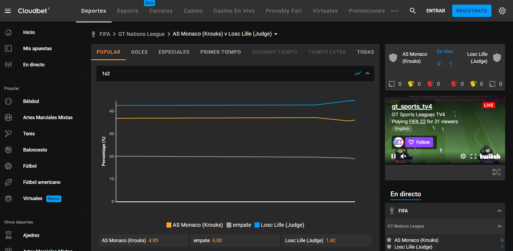
Task: Go to GT Nations League breadcrumb
Action: [x=142, y=34]
